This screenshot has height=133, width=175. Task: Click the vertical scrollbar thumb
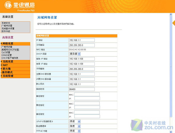point(171,67)
